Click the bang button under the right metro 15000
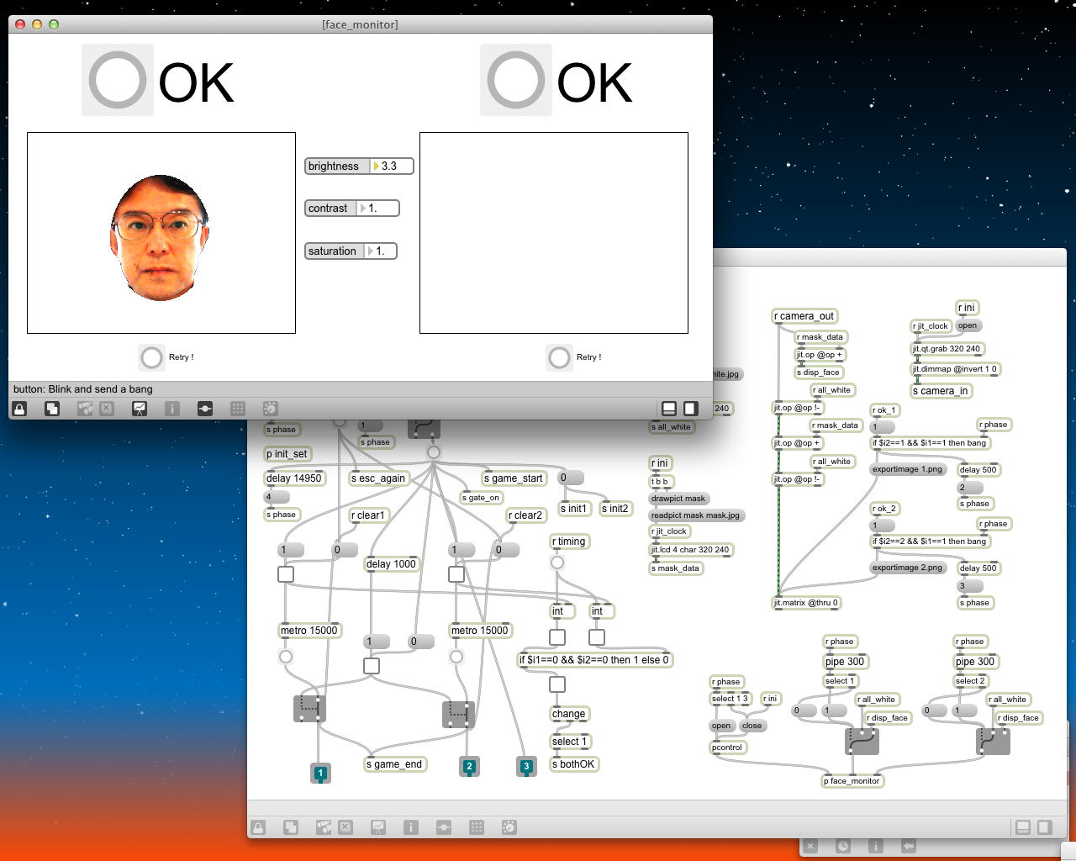Screen dimensions: 1076x861 point(456,657)
